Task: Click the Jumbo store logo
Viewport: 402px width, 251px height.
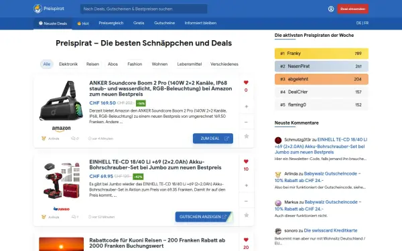Action: pos(61,209)
